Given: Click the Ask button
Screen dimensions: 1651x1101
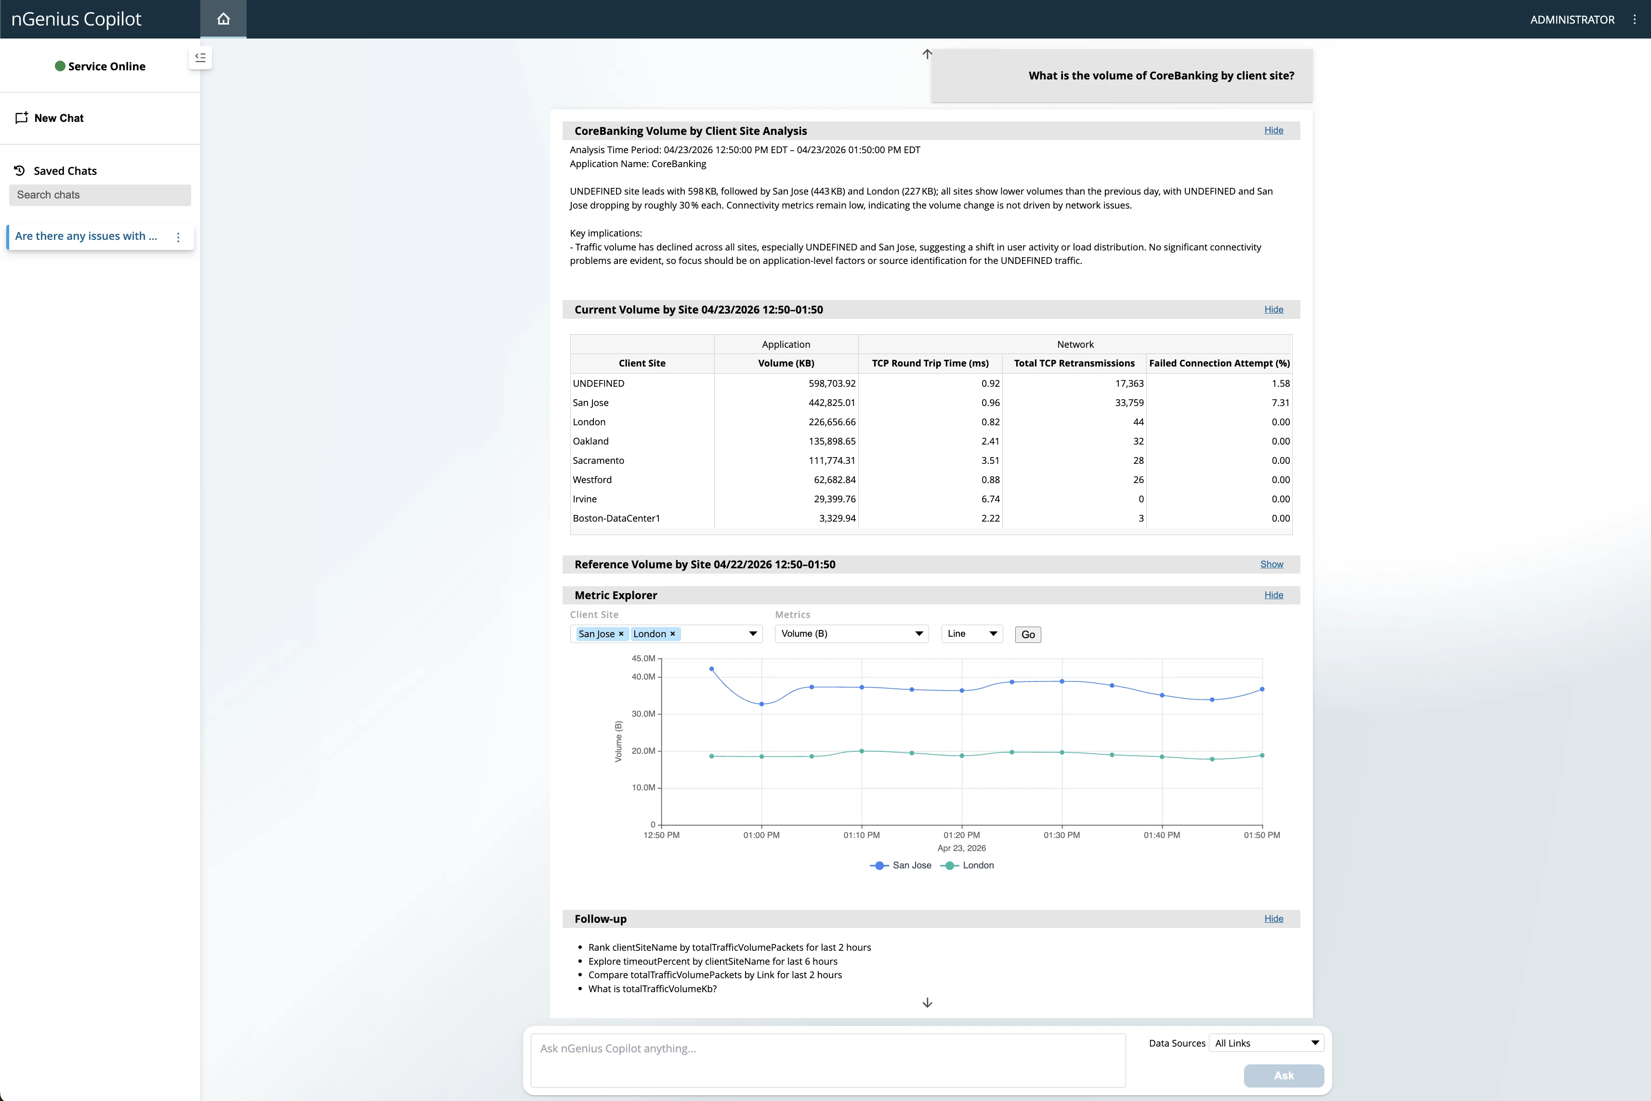Looking at the screenshot, I should (1283, 1076).
